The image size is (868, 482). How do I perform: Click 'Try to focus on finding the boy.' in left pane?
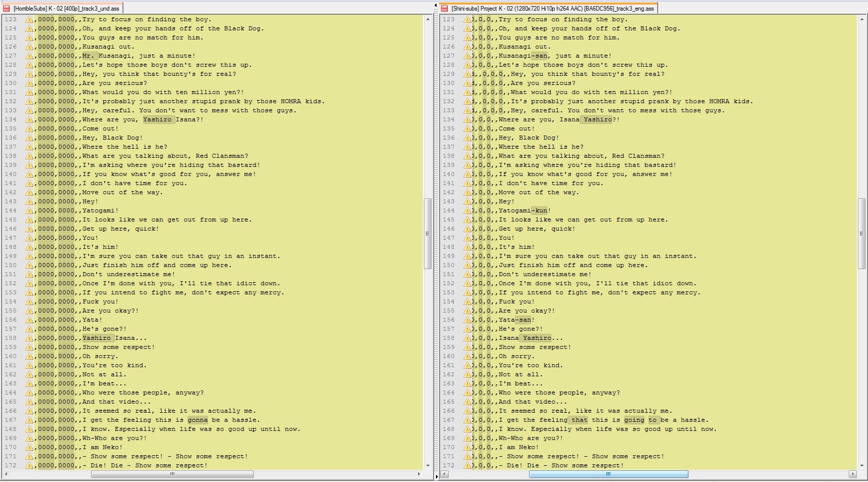pyautogui.click(x=147, y=20)
